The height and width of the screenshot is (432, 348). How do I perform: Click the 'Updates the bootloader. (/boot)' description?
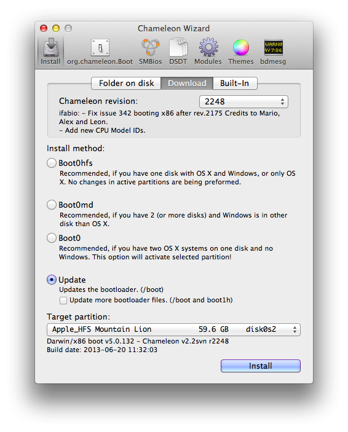pyautogui.click(x=111, y=289)
